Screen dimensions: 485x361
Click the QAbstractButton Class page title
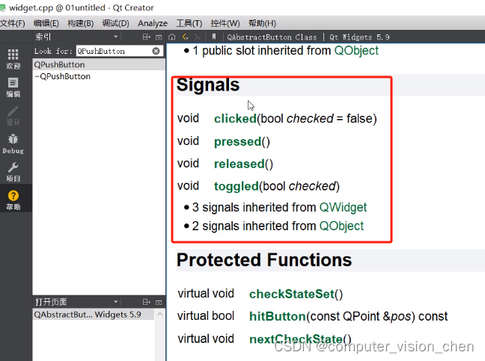point(272,37)
